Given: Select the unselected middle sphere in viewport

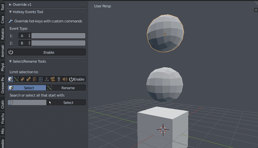Looking at the screenshot, I should click(165, 84).
